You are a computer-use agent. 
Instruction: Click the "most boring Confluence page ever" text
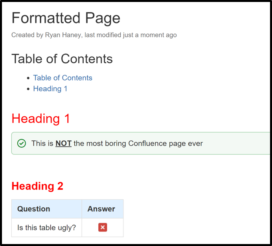coord(138,143)
